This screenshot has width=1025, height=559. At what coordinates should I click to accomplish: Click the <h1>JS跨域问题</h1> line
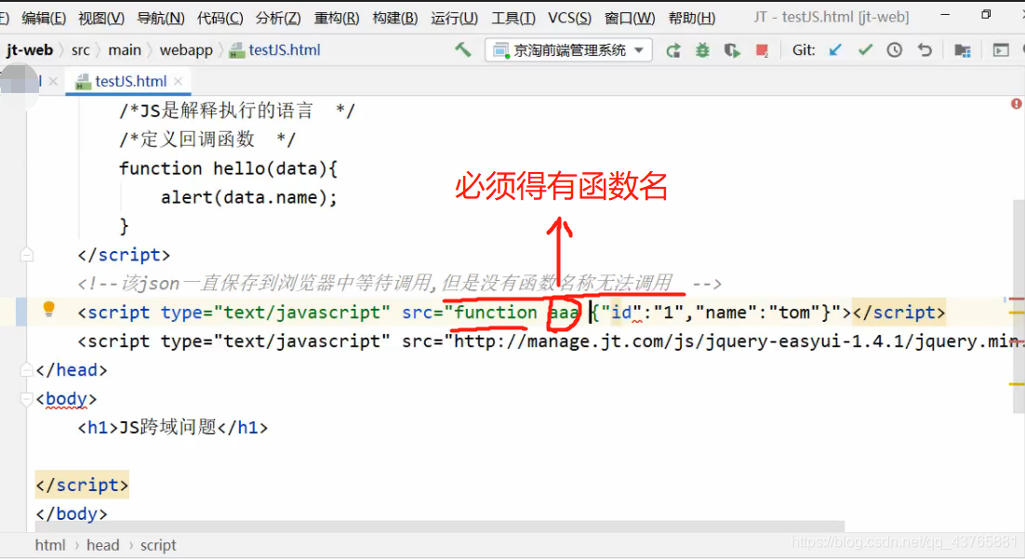click(173, 428)
